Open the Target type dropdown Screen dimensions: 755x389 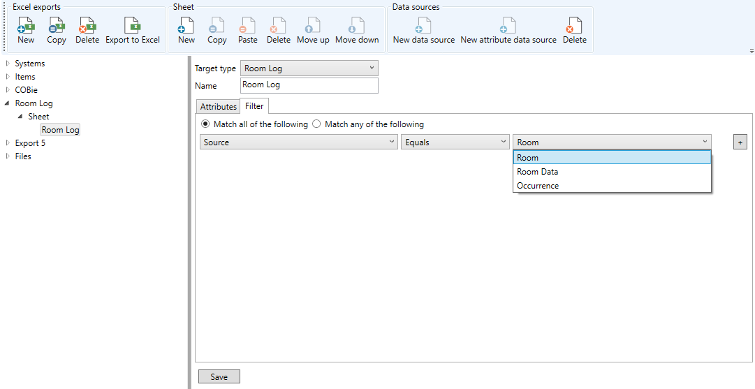pyautogui.click(x=309, y=68)
